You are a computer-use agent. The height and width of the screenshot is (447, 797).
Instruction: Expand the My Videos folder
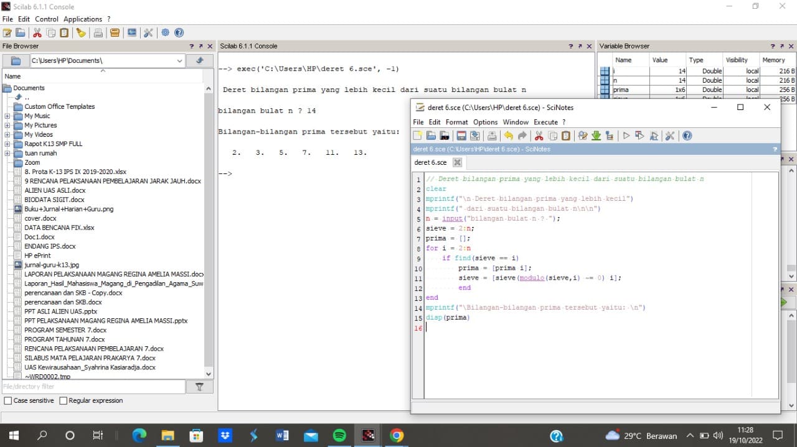(x=7, y=135)
